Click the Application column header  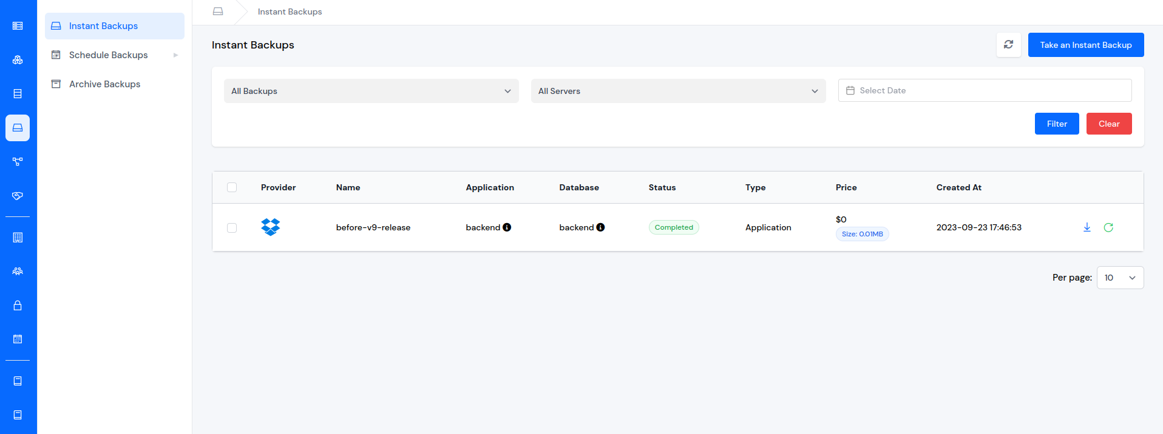(x=490, y=187)
